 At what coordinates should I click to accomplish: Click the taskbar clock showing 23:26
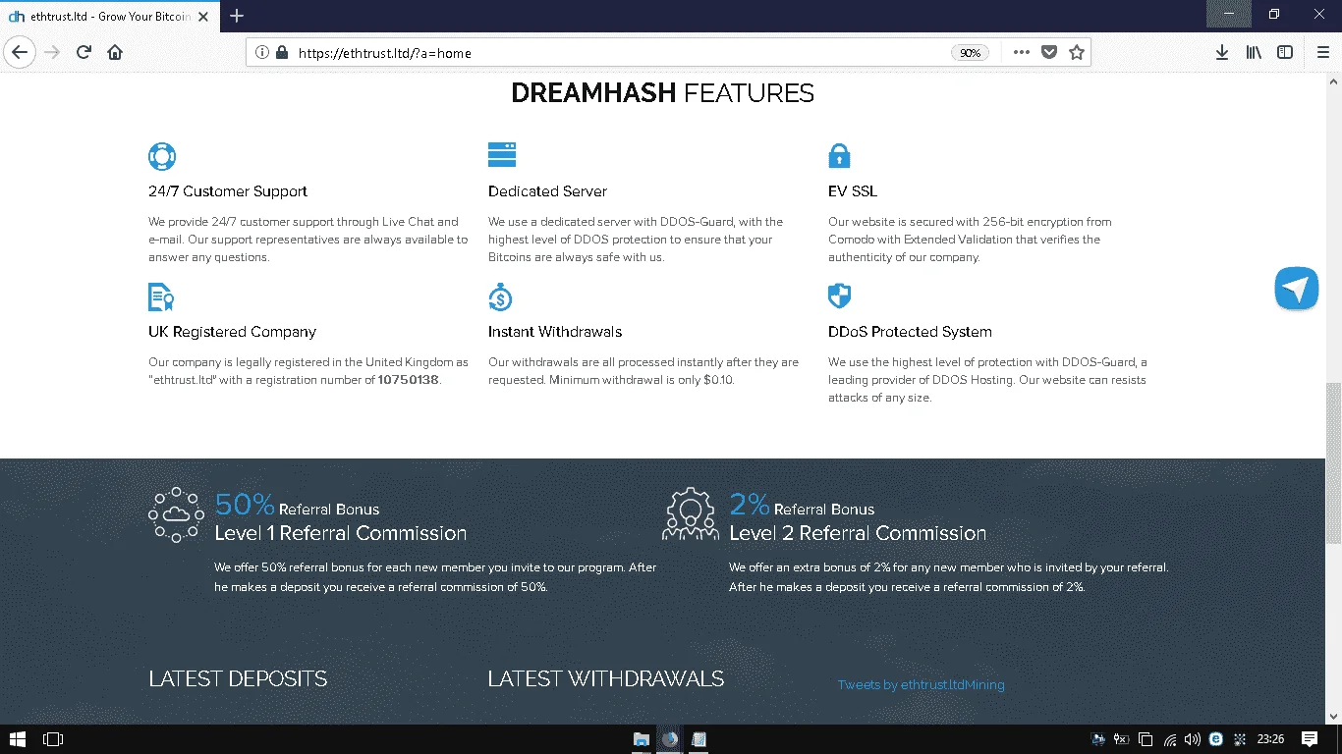(x=1270, y=739)
